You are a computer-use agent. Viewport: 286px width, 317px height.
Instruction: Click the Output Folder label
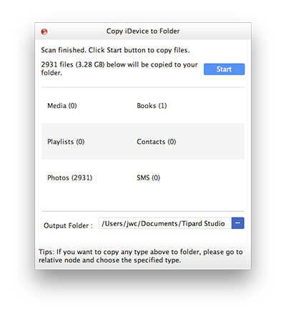[x=68, y=225]
